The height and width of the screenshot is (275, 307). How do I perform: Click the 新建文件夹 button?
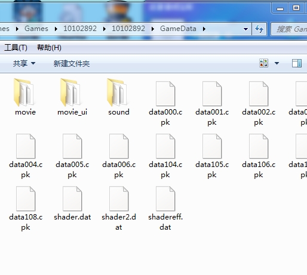(72, 64)
